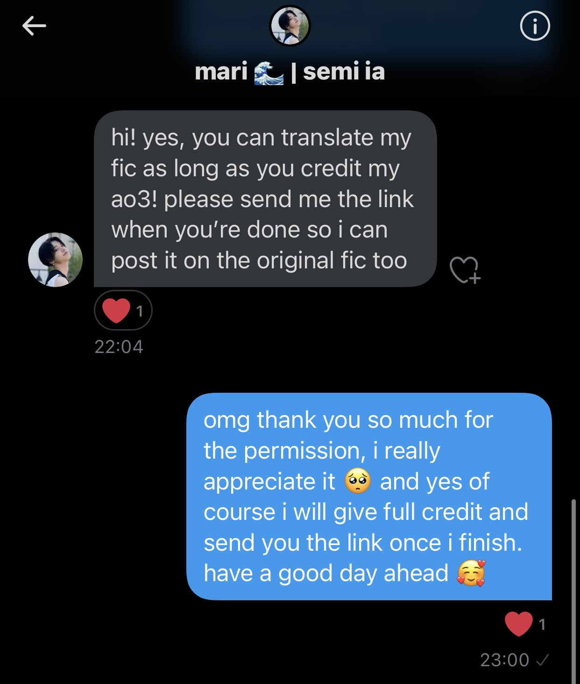
Task: Click the delivered checkmark beside 23:00
Action: [542, 660]
